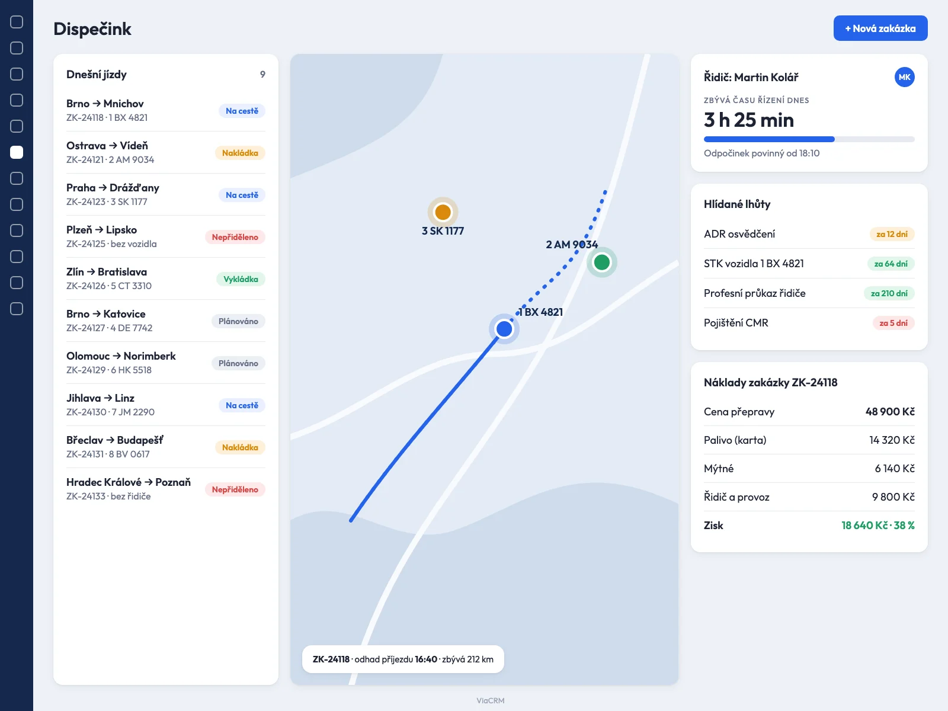Open the Zlín → Bratislava trip

click(166, 279)
